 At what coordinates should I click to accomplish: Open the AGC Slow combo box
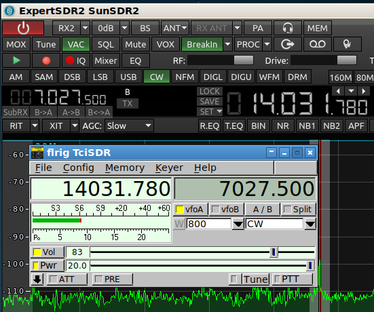[129, 125]
